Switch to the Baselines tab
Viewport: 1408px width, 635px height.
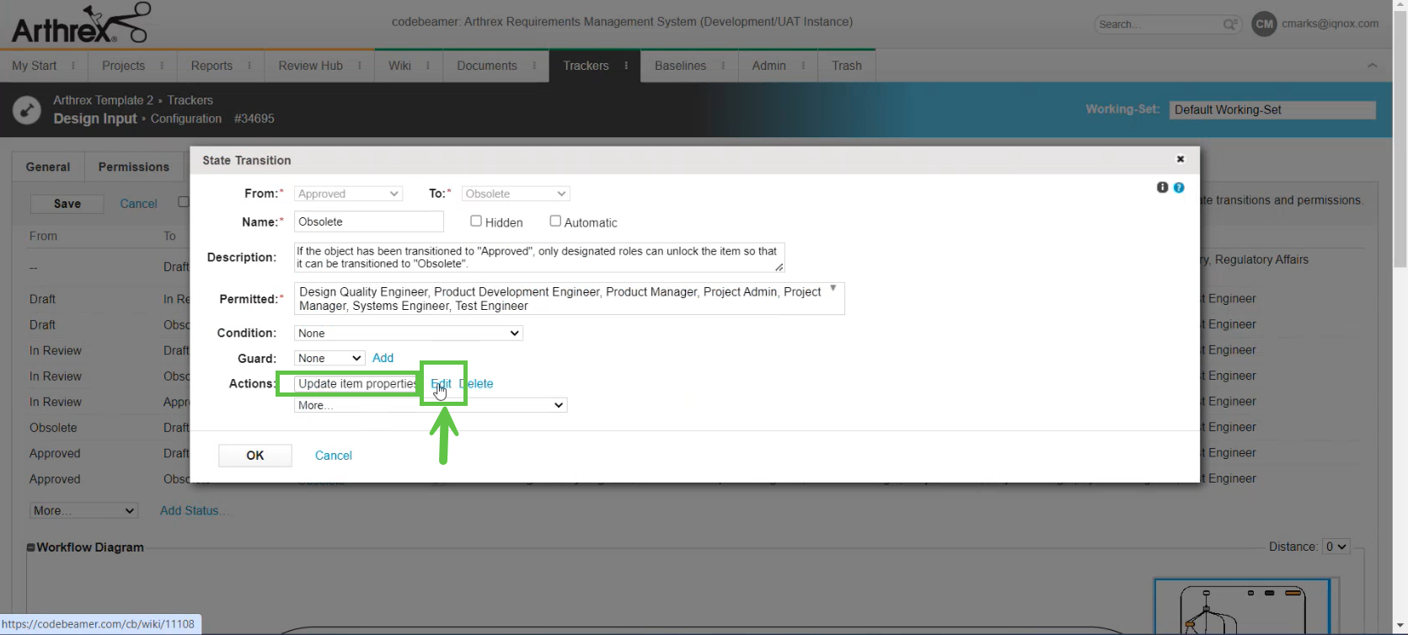click(680, 66)
